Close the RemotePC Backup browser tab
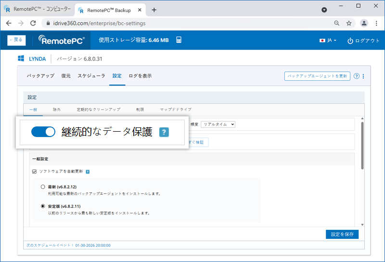Screen dimensions: 385x262 coord(140,10)
